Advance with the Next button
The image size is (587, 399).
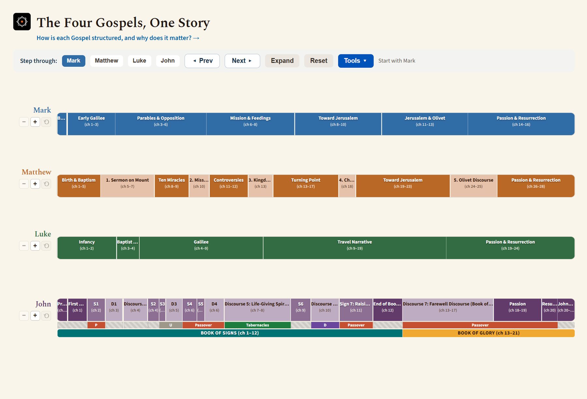242,61
